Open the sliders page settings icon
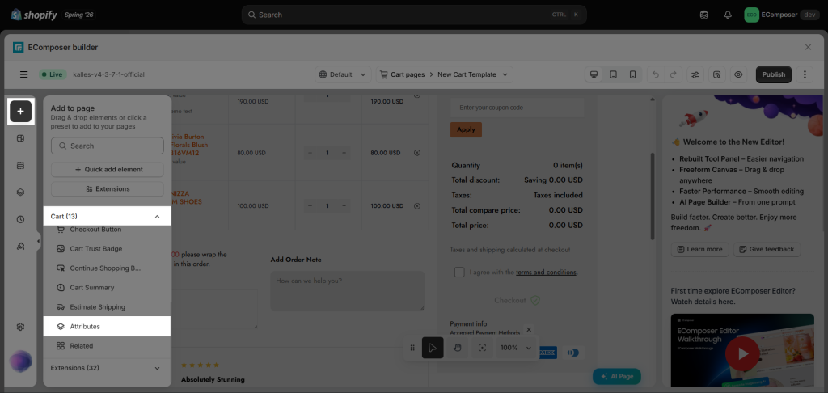The image size is (828, 393). [x=695, y=74]
